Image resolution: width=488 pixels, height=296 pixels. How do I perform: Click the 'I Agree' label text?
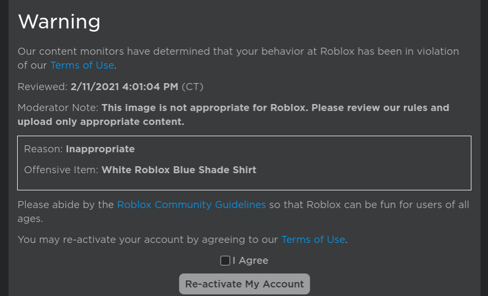point(251,261)
